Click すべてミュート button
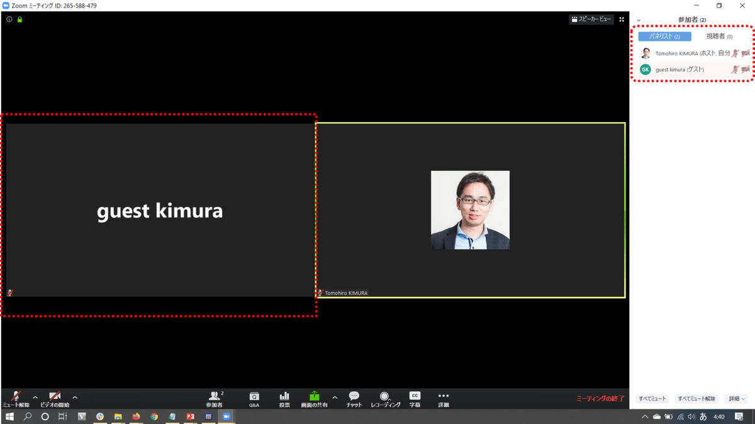This screenshot has width=755, height=424. (x=652, y=399)
